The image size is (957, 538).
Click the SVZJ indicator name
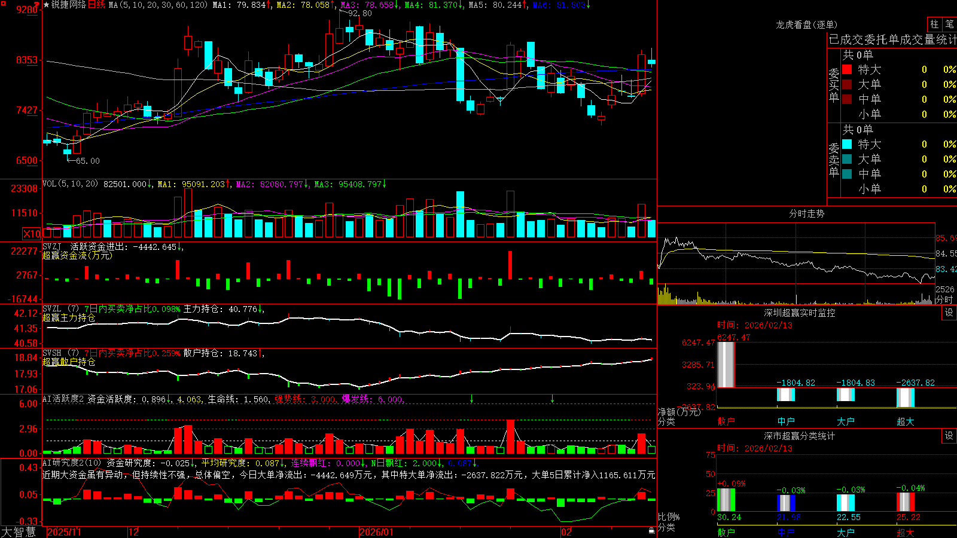tap(52, 247)
